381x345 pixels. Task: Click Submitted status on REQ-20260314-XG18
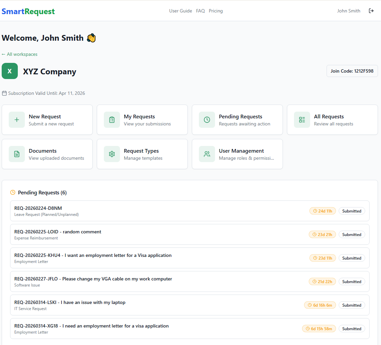[351, 329]
